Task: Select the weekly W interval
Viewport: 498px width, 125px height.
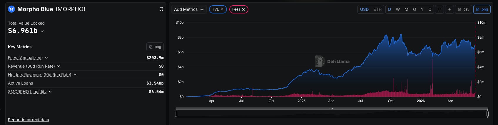Action: click(x=398, y=9)
